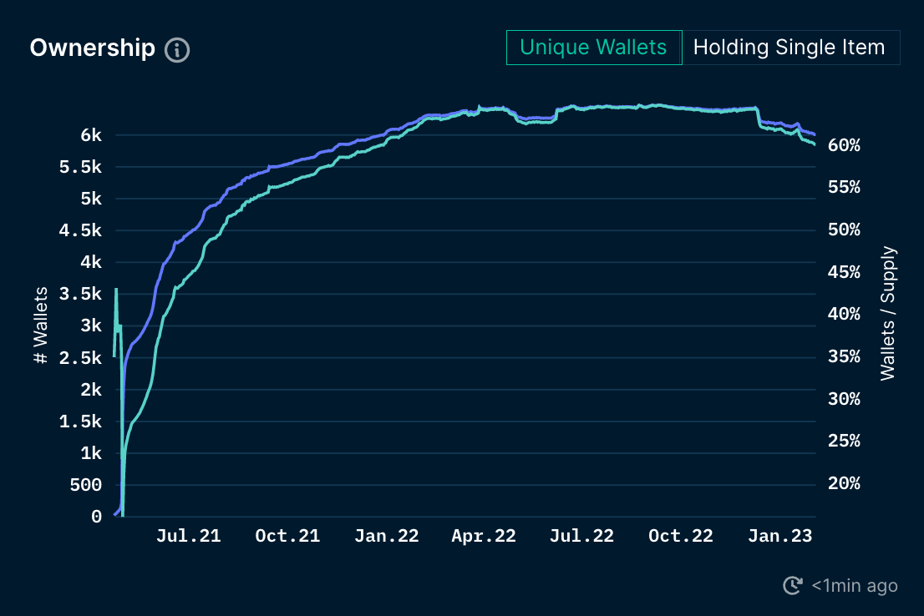The image size is (924, 616).
Task: Click the Oct.22 date label
Action: [x=681, y=536]
